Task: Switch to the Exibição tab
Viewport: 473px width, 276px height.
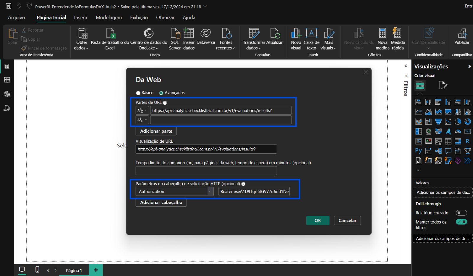Action: tap(139, 18)
